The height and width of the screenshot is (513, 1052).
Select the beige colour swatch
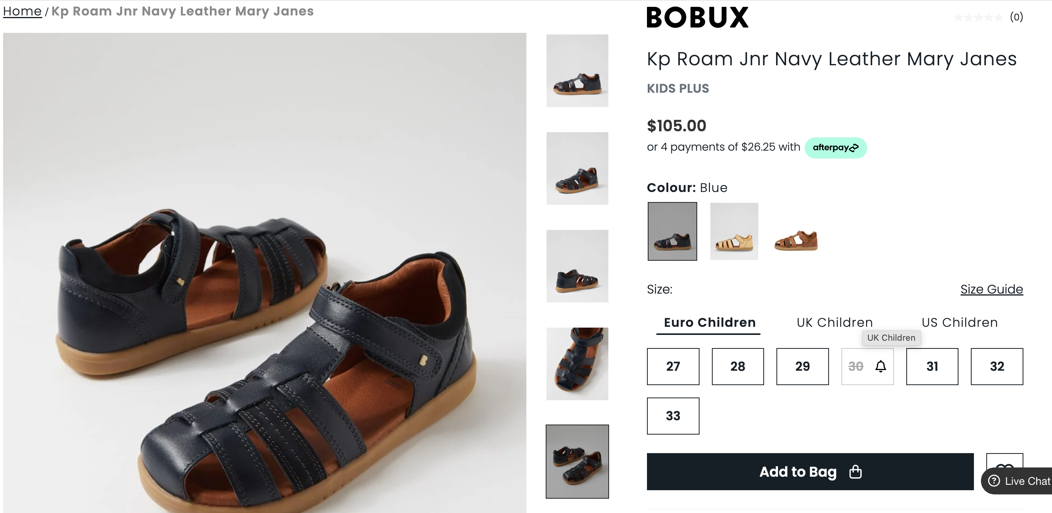734,231
